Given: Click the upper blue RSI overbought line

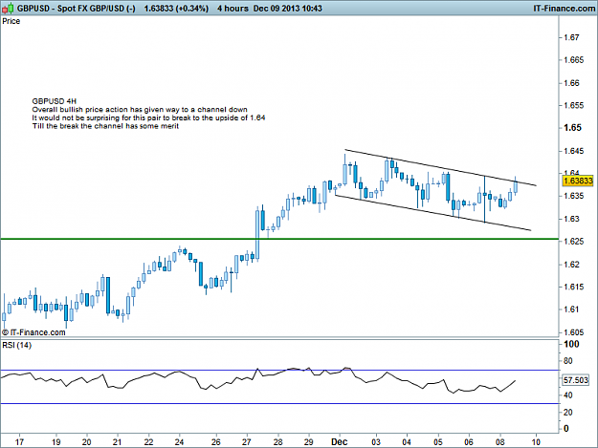Looking at the screenshot, I should [279, 370].
